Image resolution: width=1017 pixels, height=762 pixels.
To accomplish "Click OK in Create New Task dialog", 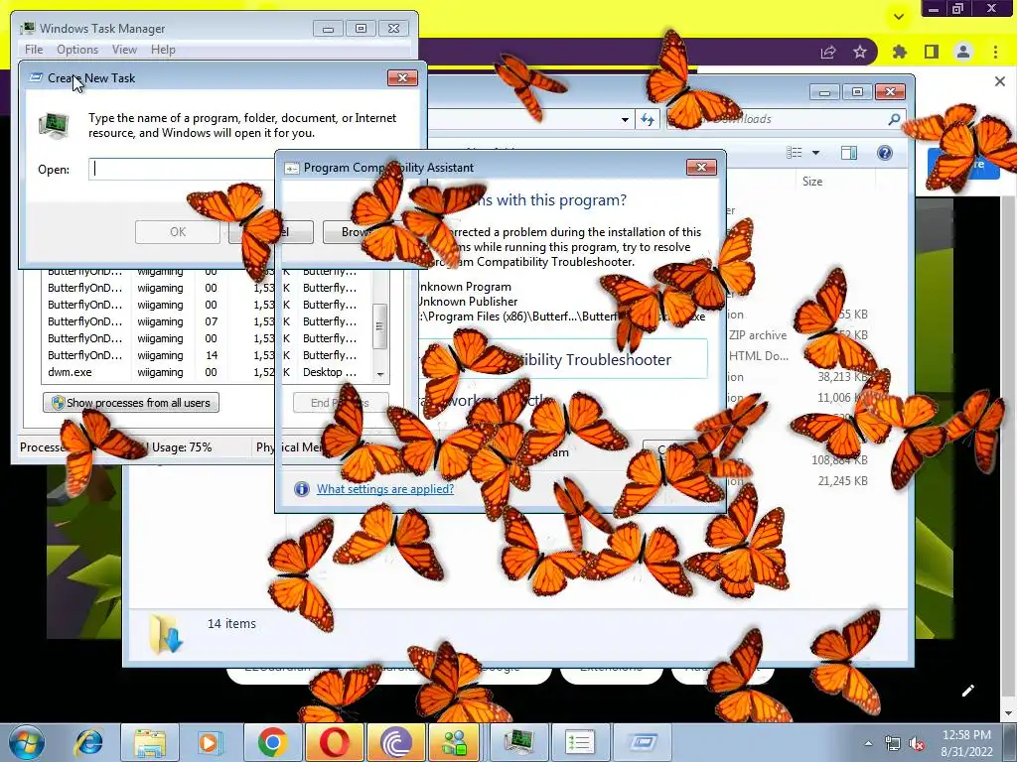I will pos(178,232).
